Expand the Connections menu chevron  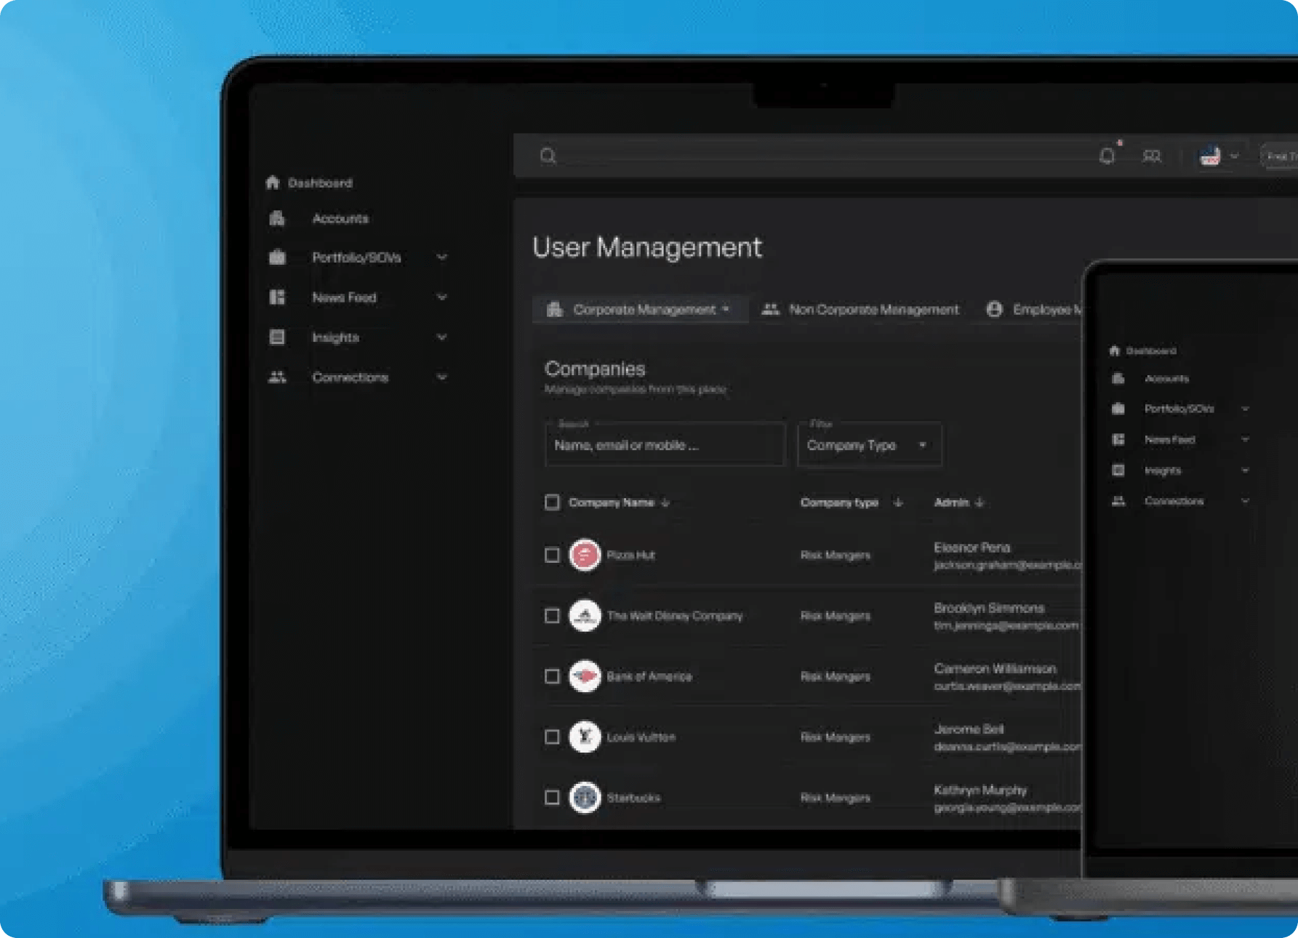(x=441, y=377)
